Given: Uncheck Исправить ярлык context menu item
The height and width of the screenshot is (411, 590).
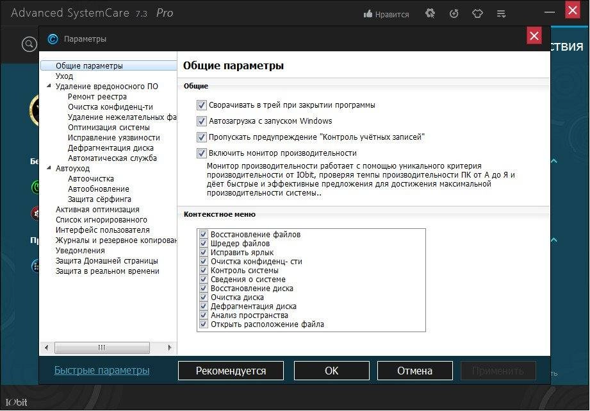Looking at the screenshot, I should point(204,253).
